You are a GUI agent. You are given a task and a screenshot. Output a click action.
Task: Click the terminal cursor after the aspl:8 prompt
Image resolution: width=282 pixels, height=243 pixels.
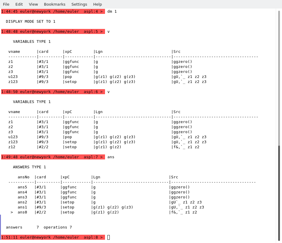click(109, 237)
